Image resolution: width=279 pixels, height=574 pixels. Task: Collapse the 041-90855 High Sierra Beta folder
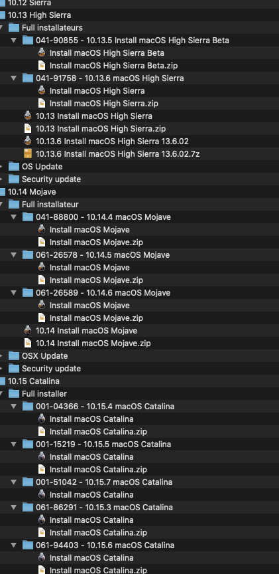click(14, 41)
